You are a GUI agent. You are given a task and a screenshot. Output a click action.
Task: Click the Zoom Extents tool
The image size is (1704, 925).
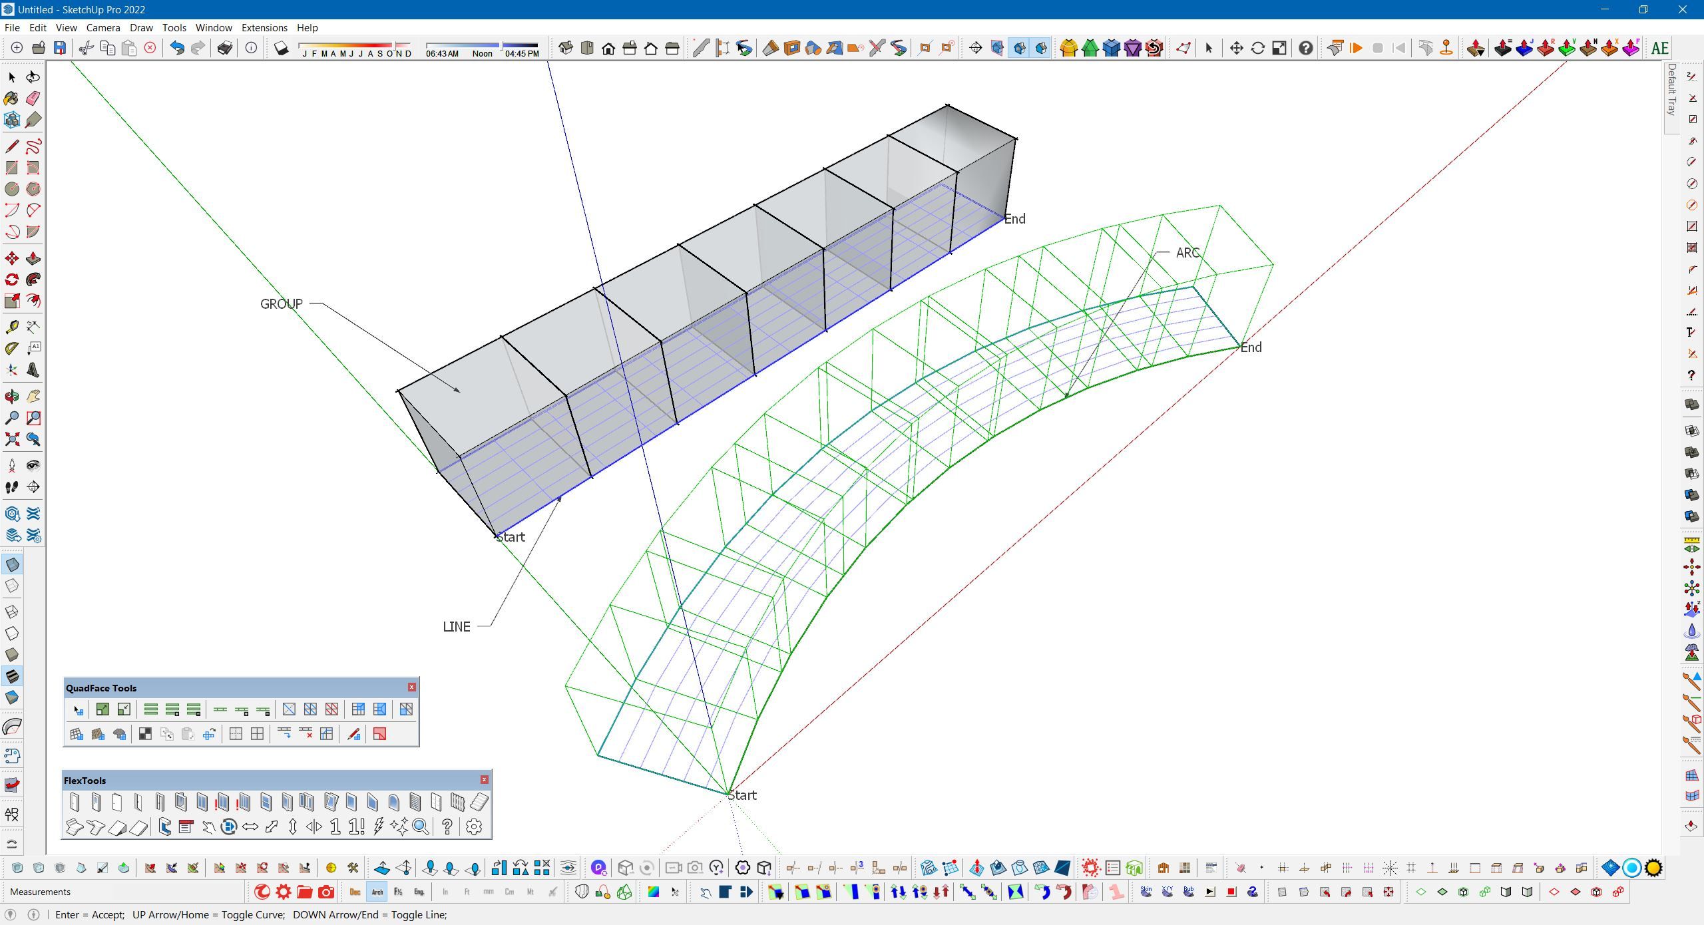[11, 439]
